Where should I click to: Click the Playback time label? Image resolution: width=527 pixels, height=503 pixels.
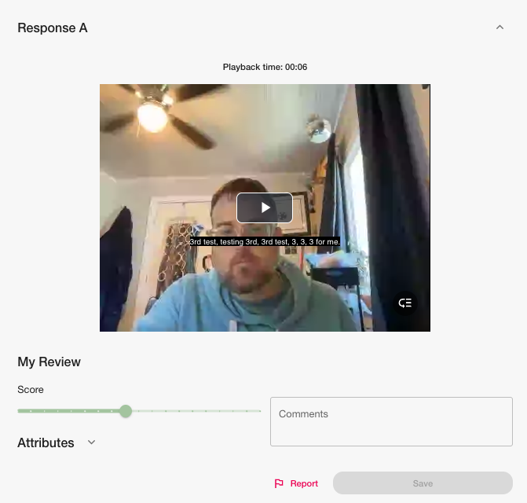tap(265, 67)
